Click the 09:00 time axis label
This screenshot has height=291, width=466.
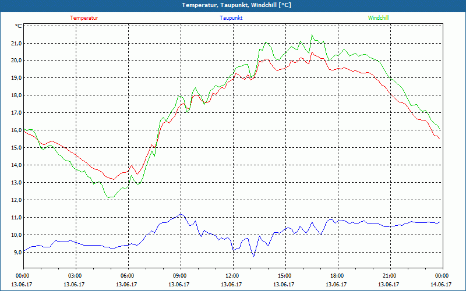click(180, 276)
